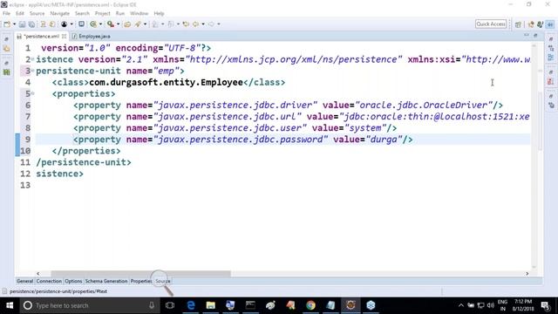Expand the Forward history dropdown arrow

[219, 24]
